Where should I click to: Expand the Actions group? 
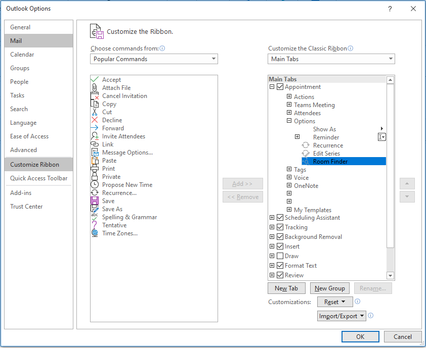pos(289,96)
